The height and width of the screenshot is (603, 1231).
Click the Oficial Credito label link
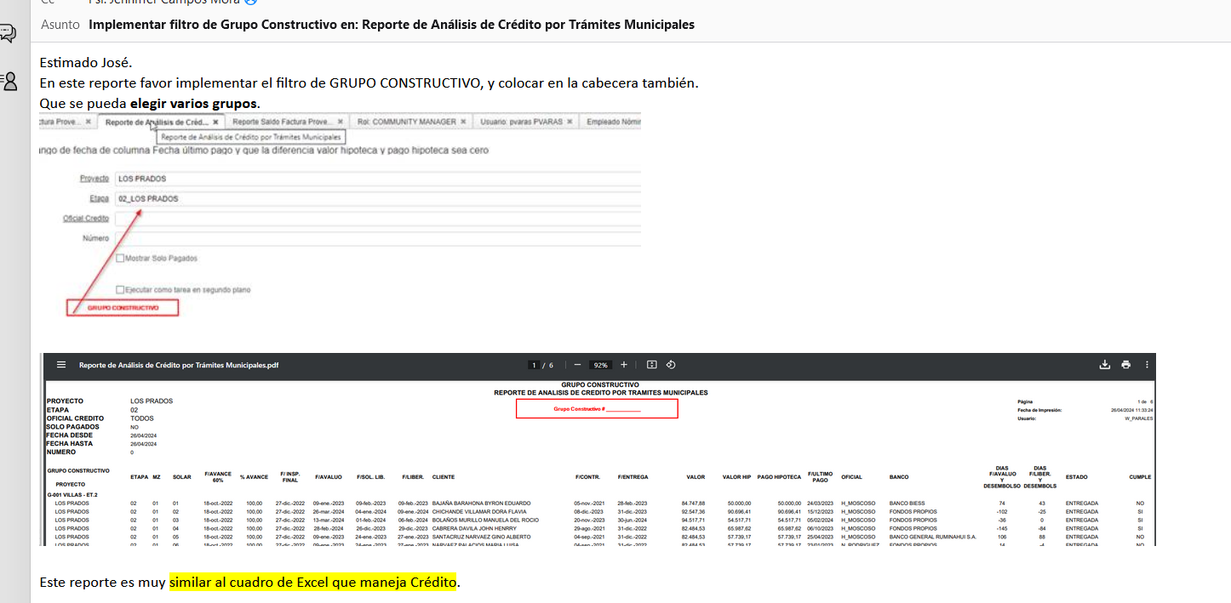click(85, 219)
